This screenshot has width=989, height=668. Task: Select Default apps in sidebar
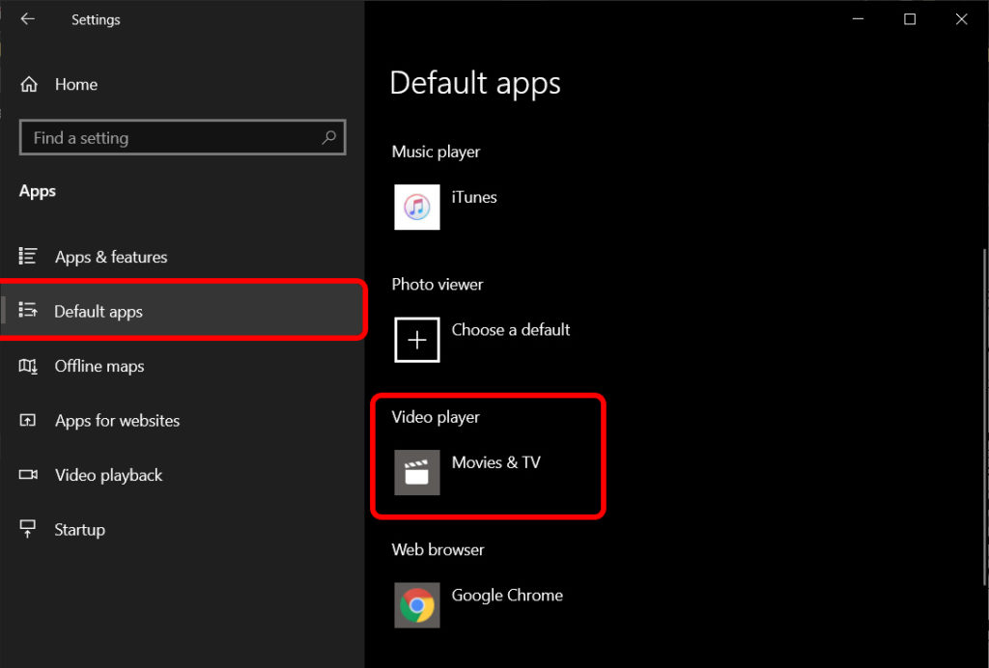[x=99, y=312]
